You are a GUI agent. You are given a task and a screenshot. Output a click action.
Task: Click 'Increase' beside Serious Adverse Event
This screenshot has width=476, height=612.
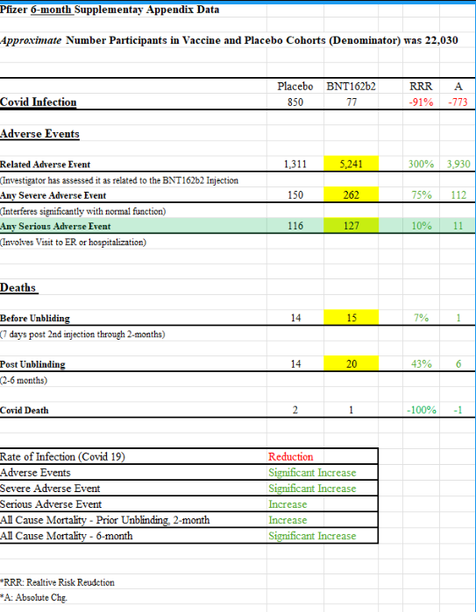(x=288, y=504)
